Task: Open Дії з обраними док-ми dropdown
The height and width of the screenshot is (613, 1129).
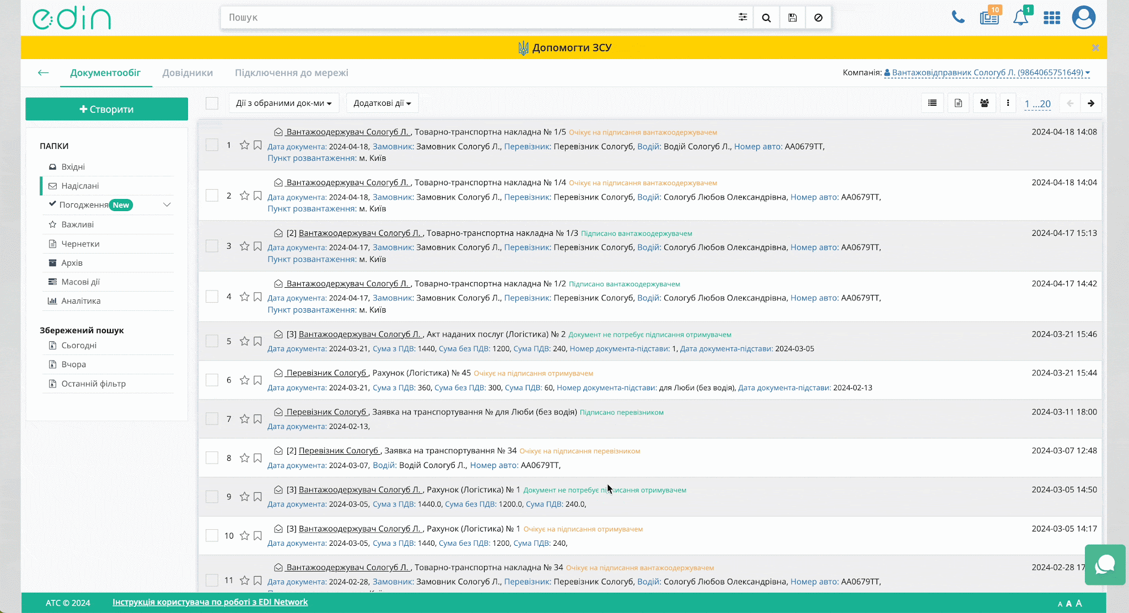Action: point(284,103)
